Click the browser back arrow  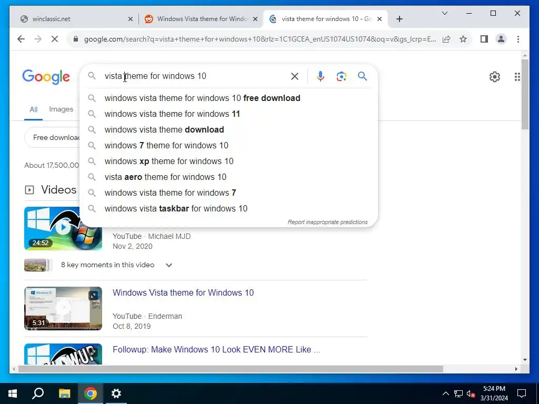click(21, 39)
